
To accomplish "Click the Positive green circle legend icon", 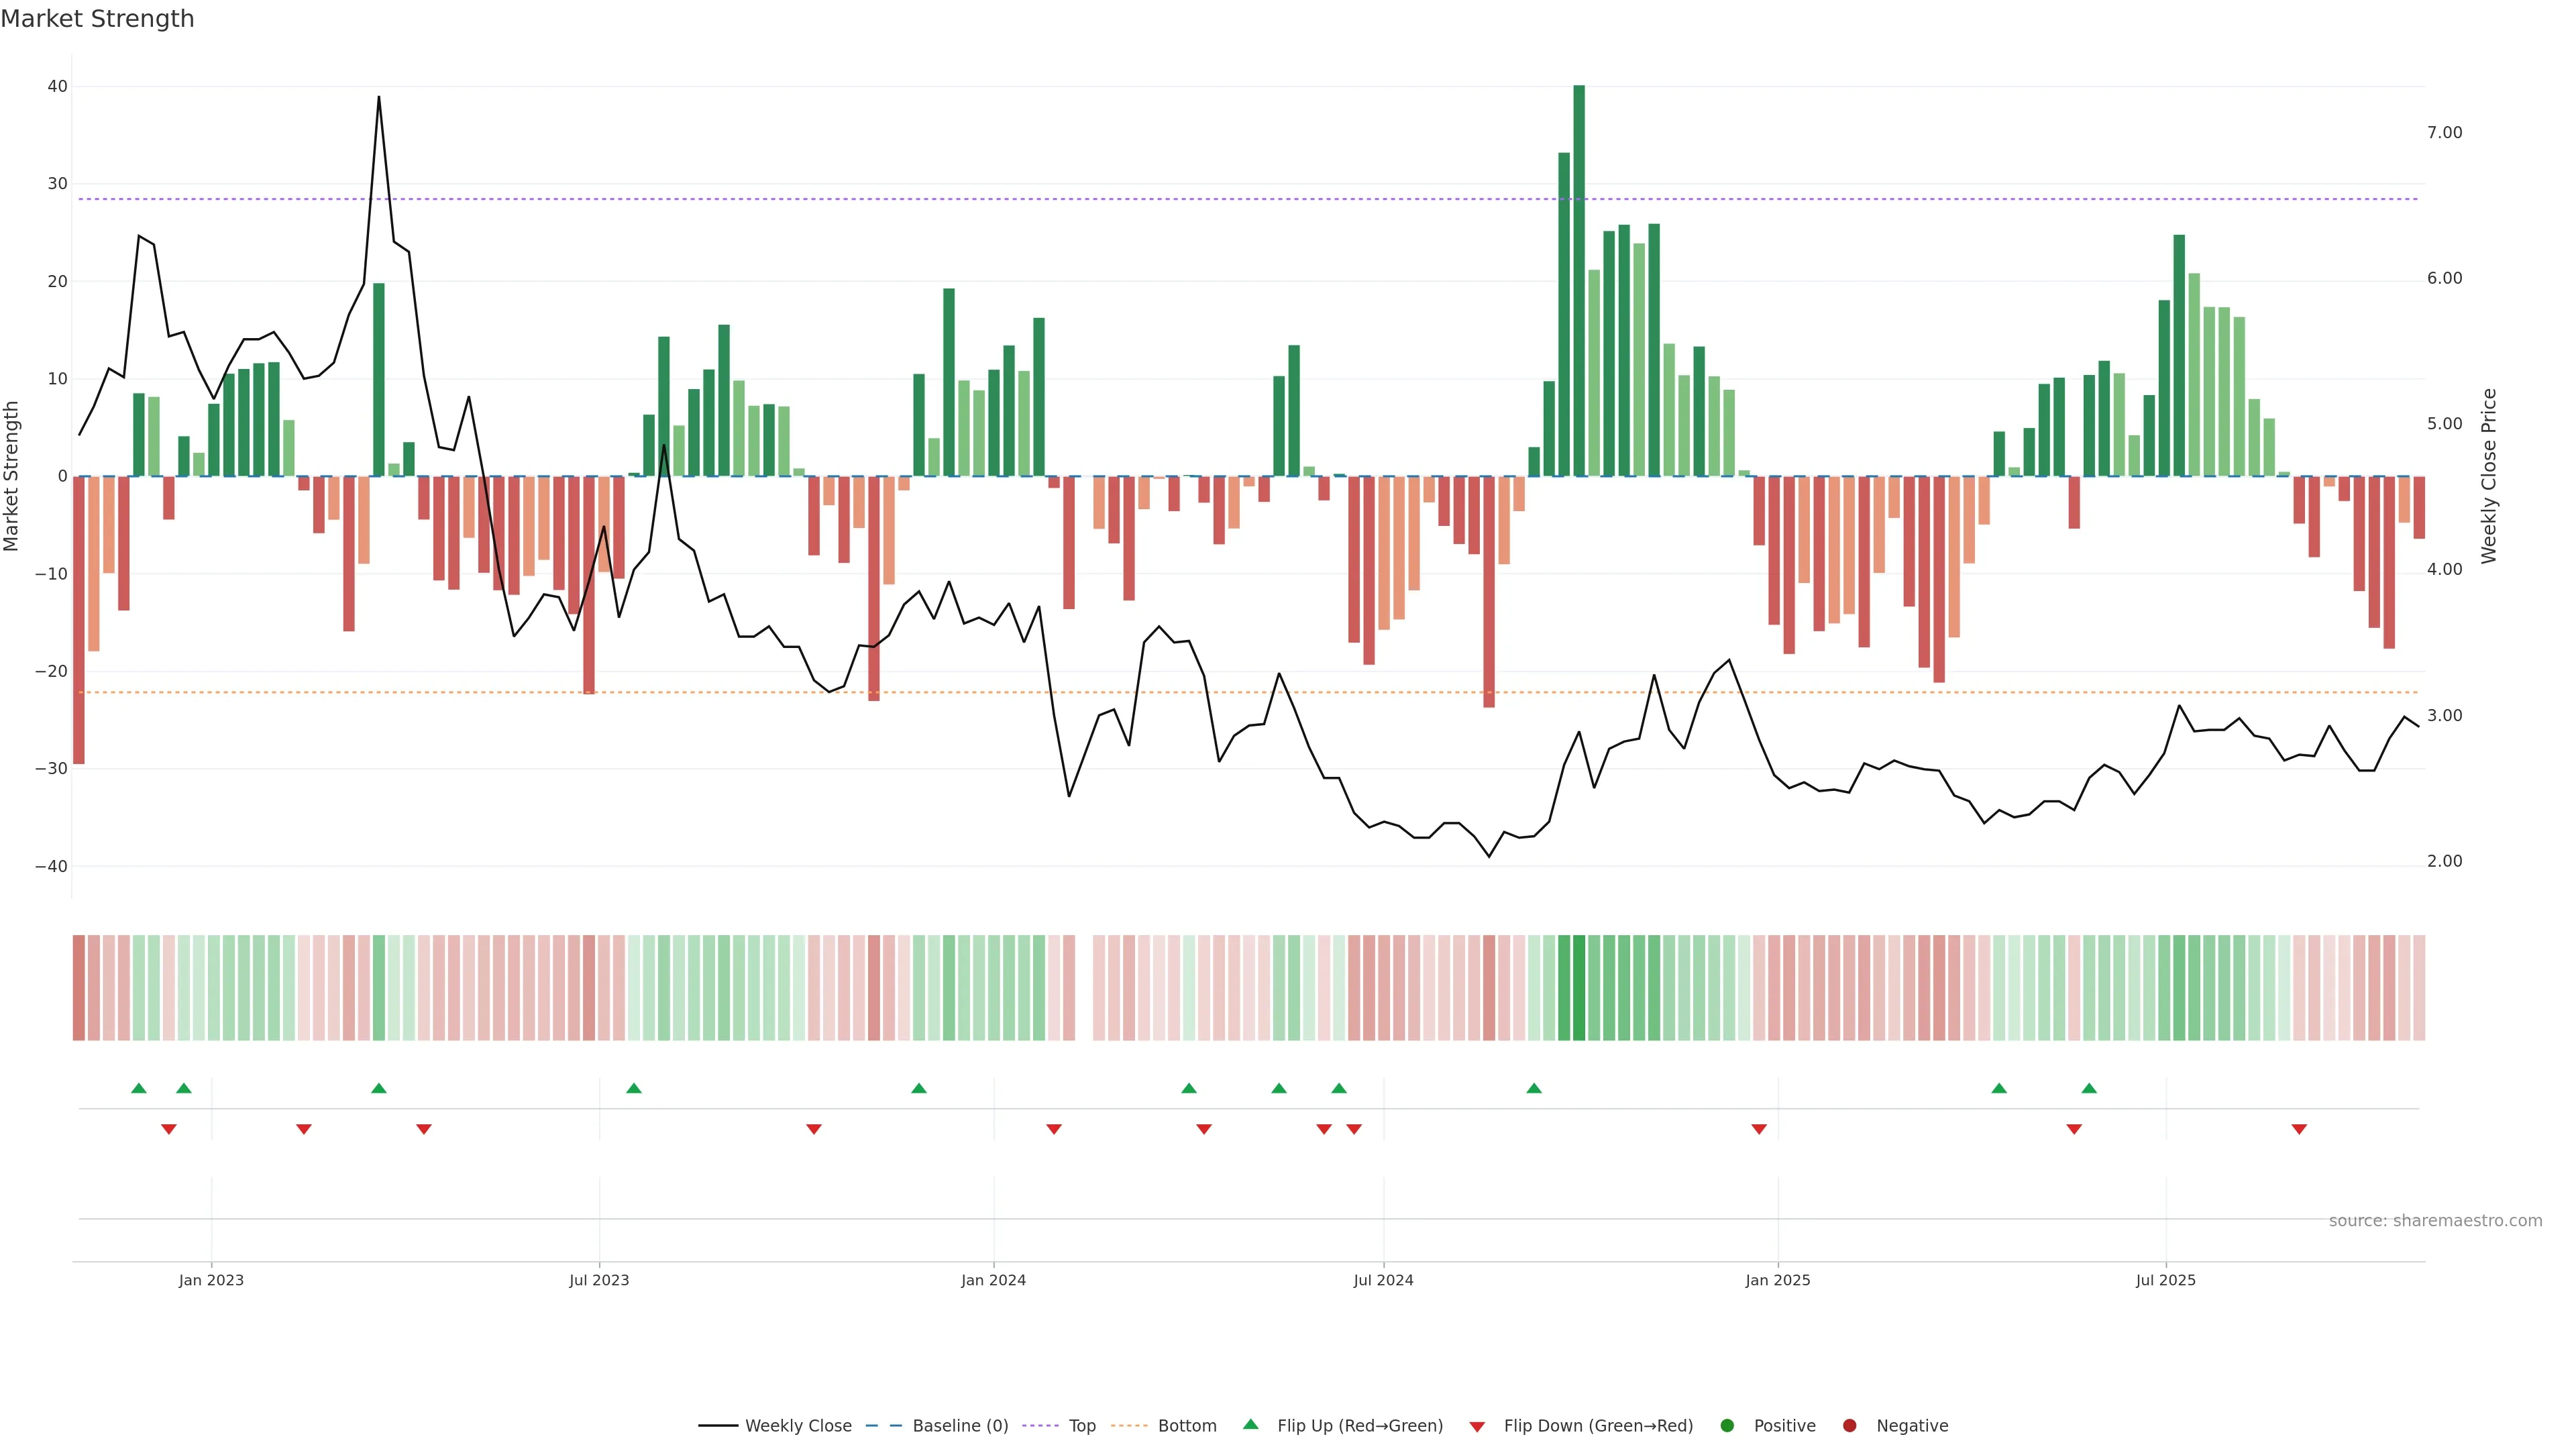I will [1727, 1426].
